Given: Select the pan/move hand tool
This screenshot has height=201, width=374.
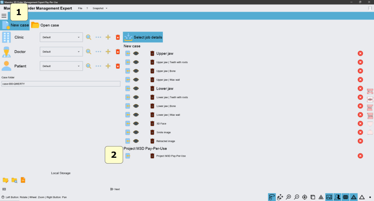Looking at the screenshot, I should (x=280, y=197).
